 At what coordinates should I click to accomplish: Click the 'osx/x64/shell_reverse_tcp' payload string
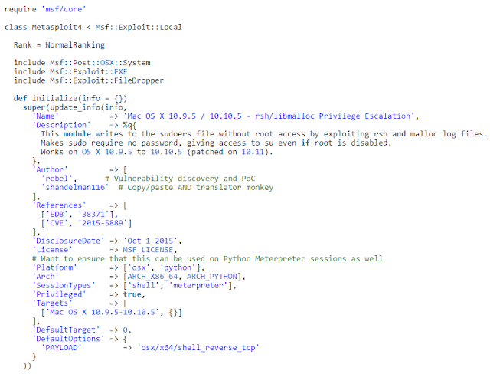click(x=198, y=348)
